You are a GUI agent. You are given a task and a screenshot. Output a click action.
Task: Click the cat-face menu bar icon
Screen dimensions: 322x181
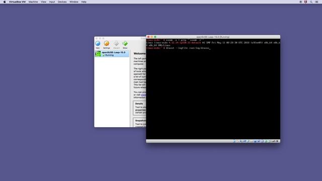click(305, 2)
